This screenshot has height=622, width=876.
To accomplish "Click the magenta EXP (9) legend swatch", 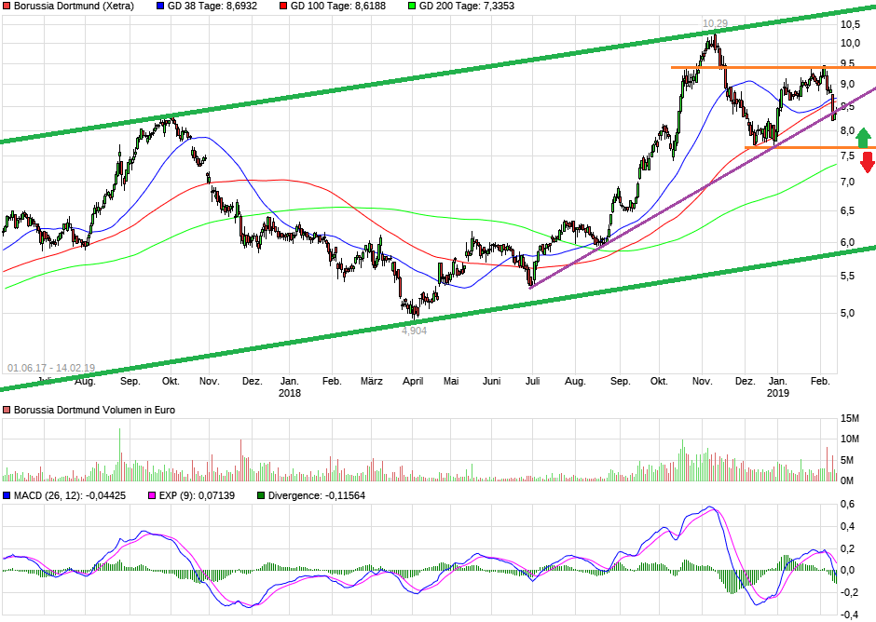I will click(152, 495).
